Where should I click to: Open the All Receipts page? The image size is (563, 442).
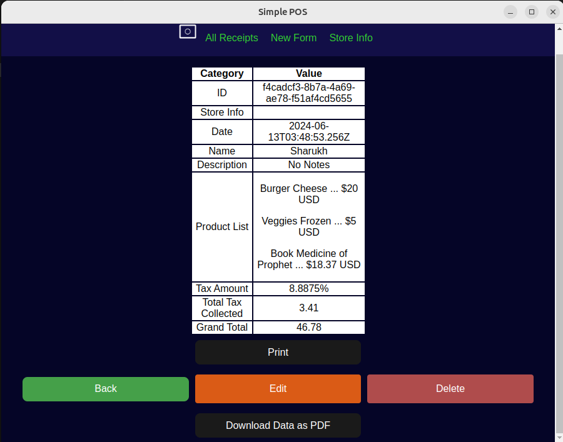pos(231,38)
